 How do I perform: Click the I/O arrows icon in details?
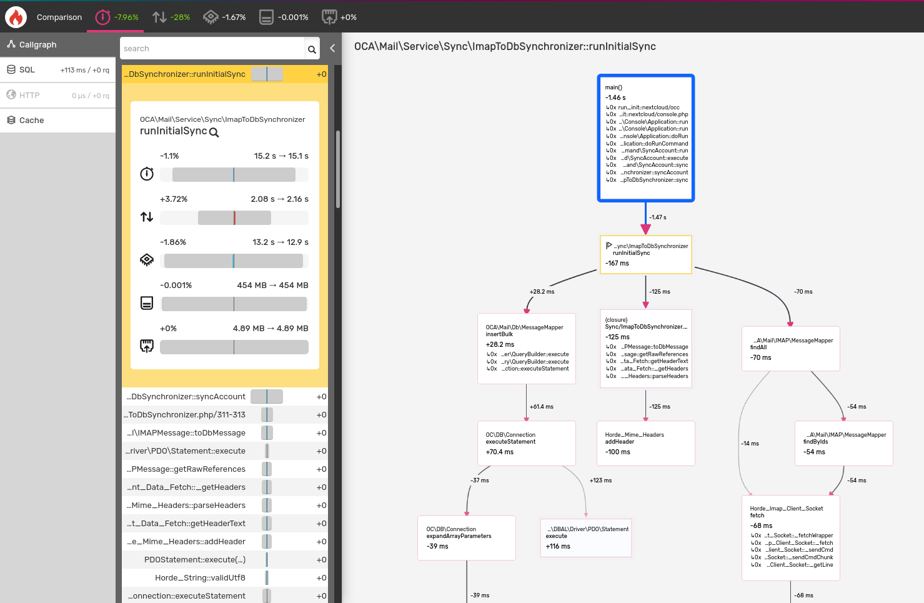coord(147,217)
